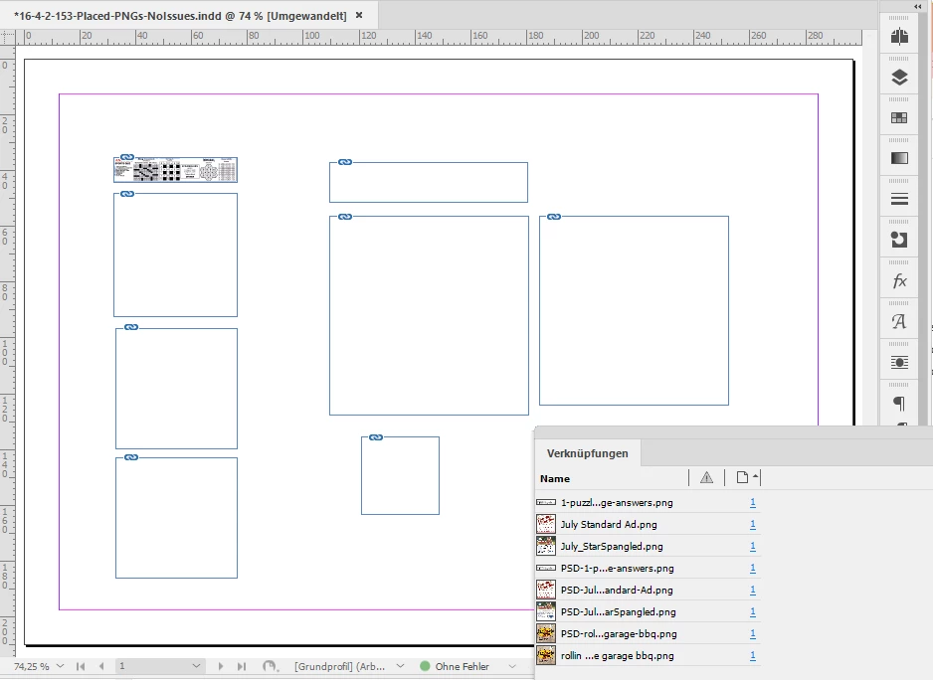The height and width of the screenshot is (680, 933).
Task: Click thumbnail of rollin ...e garage bbq.png
Action: point(546,655)
